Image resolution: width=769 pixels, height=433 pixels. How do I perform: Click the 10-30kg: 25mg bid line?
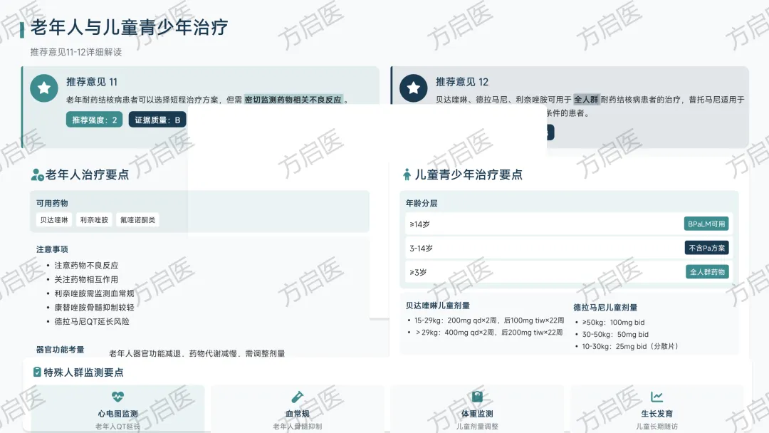click(630, 346)
